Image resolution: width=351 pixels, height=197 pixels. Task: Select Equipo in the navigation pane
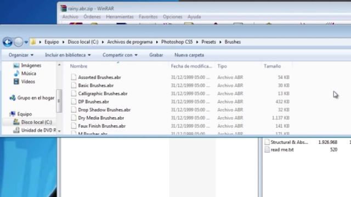tap(25, 114)
